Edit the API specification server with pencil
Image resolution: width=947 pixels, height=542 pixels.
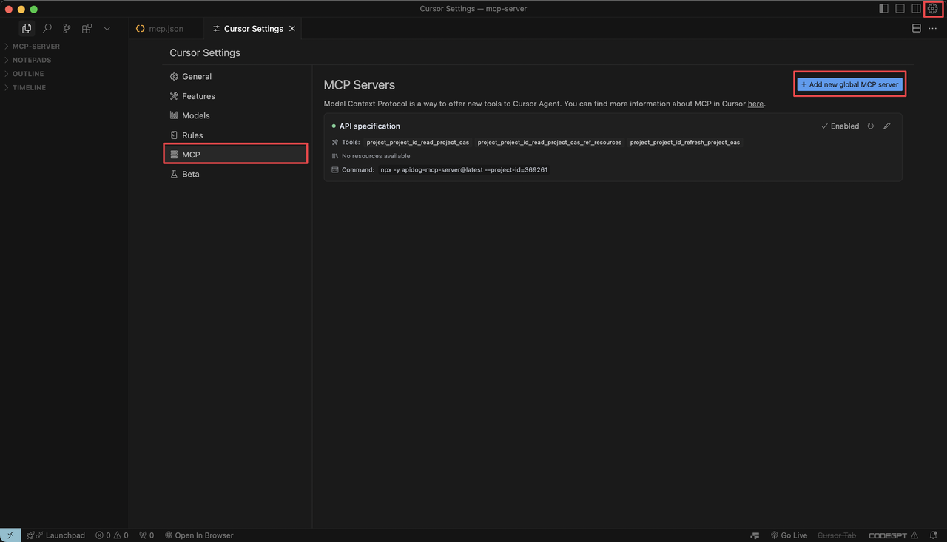887,126
